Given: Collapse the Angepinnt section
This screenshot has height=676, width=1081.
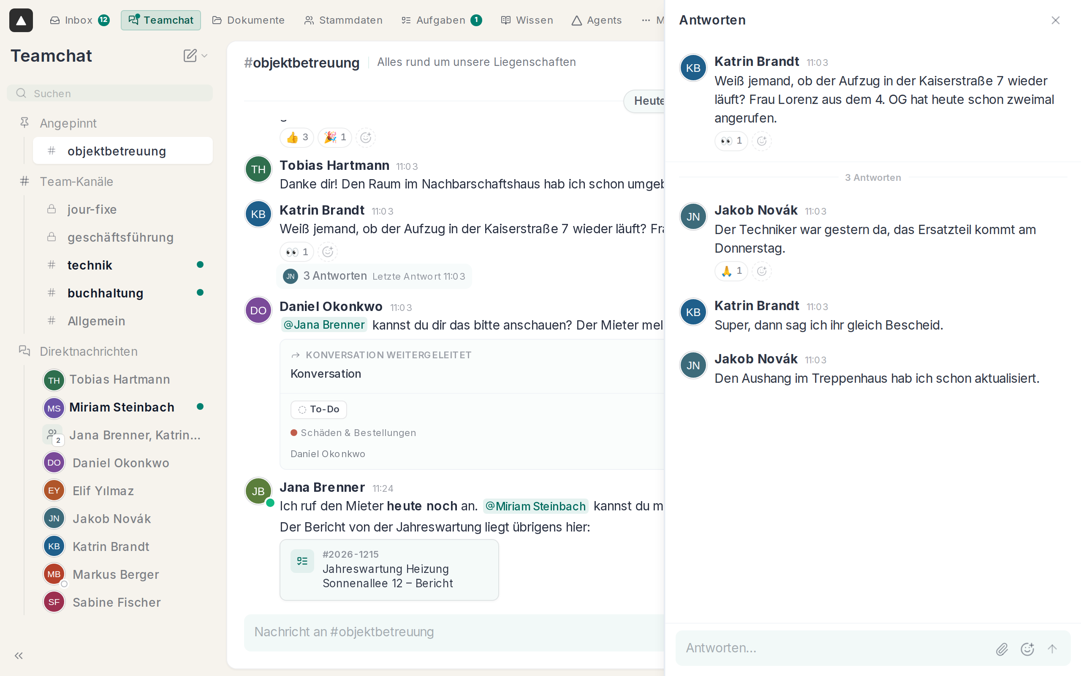Looking at the screenshot, I should click(x=68, y=123).
